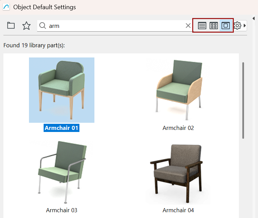Expand the arrow next to the gear icon
Screen dimensions: 258x218
click(x=244, y=26)
